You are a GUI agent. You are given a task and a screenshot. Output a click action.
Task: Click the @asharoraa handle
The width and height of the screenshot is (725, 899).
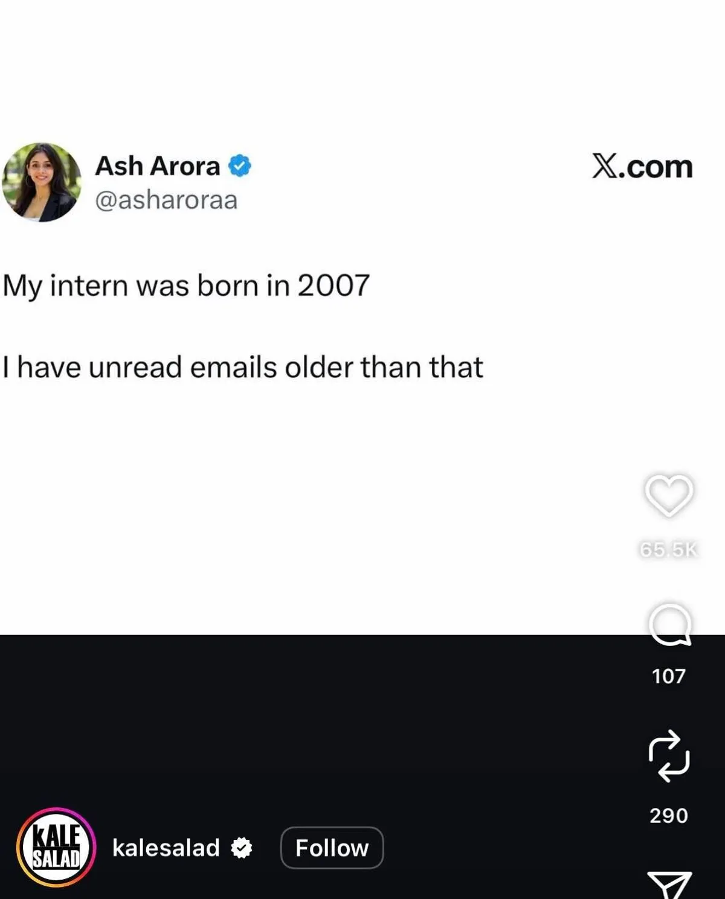[166, 200]
